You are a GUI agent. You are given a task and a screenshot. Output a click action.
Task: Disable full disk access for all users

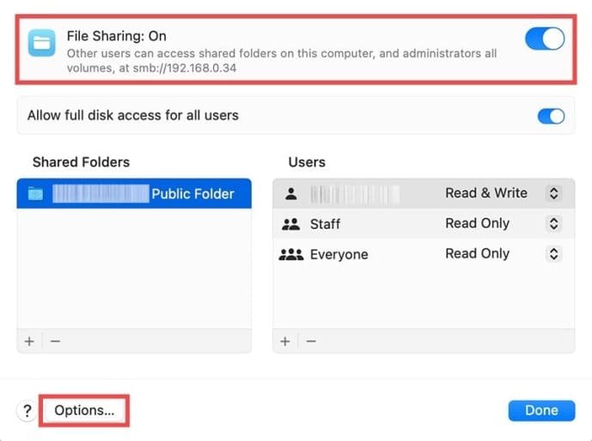(x=551, y=116)
